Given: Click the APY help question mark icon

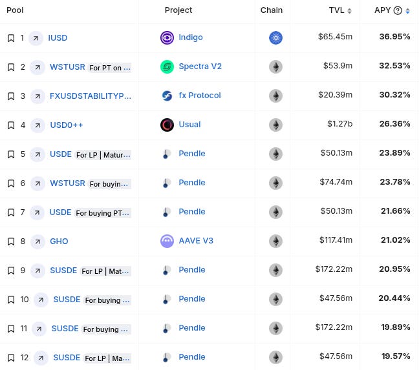Looking at the screenshot, I should pyautogui.click(x=398, y=10).
